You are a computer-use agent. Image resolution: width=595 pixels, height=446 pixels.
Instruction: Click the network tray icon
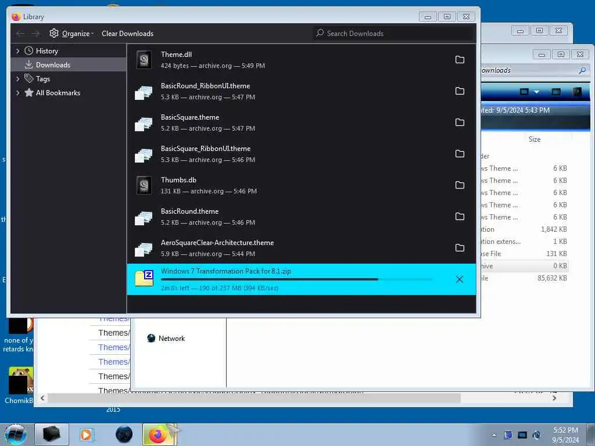[x=522, y=435]
